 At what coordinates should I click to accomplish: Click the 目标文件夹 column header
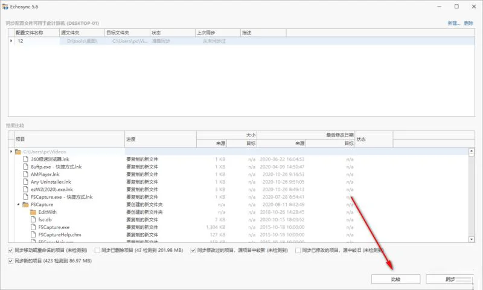(x=127, y=33)
